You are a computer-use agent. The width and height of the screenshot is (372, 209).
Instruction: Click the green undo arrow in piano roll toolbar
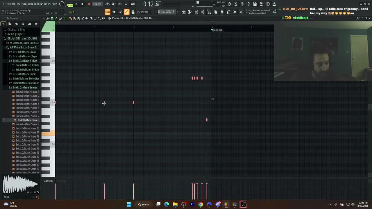click(x=64, y=18)
